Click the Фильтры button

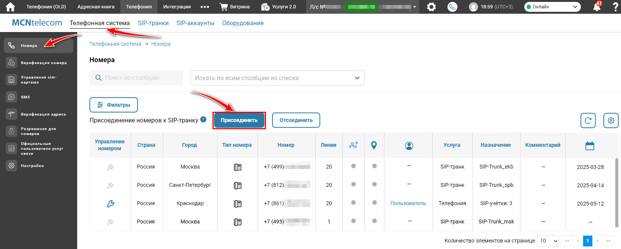(113, 105)
